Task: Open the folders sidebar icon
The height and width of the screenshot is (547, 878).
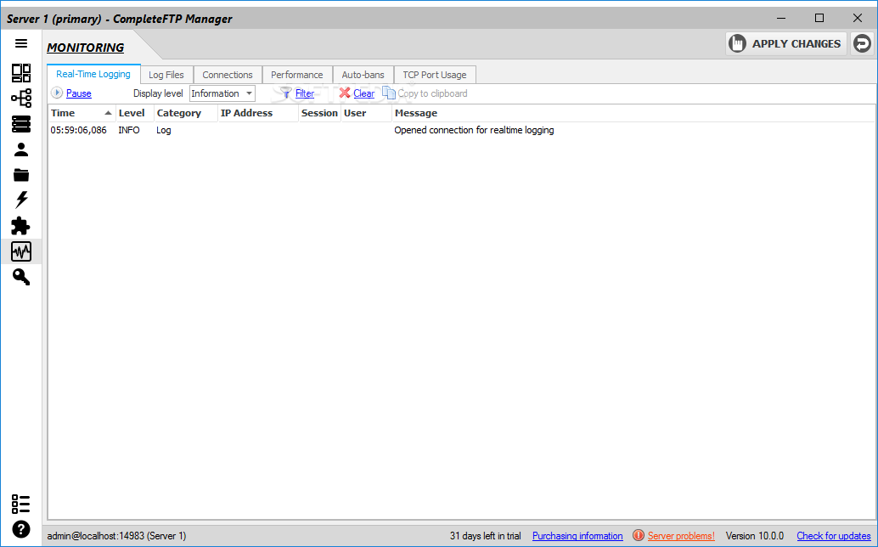Action: pos(21,175)
